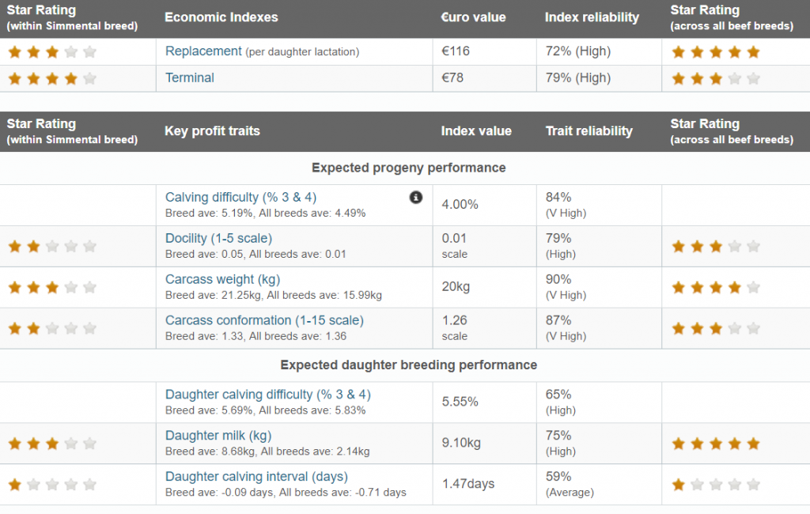Click the first star on Docility rating

tap(14, 246)
